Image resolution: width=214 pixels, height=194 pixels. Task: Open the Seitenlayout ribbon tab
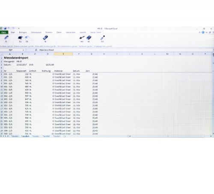tap(36, 33)
